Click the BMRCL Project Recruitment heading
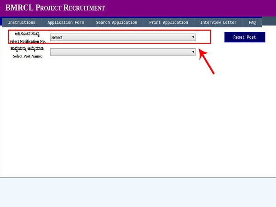The image size is (276, 207). point(55,8)
